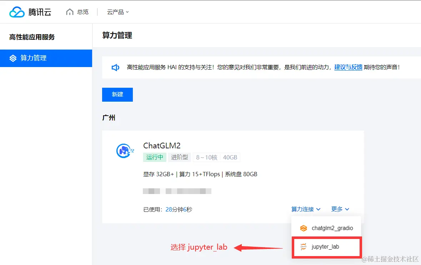Click the Tencent Cloud logo
The width and height of the screenshot is (421, 265).
[30, 12]
